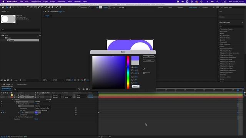Expand the Rectangle Path 1 property
The image size is (246, 138).
(x=17, y=104)
